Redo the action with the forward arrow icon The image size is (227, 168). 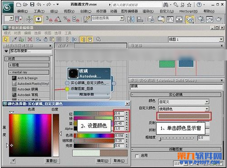pos(49,4)
